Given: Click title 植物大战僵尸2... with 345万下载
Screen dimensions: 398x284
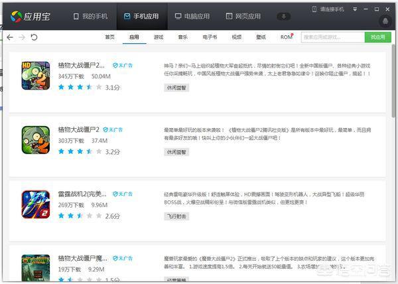Looking at the screenshot, I should tap(81, 65).
